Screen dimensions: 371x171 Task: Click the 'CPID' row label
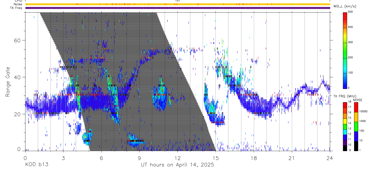pos(18,1)
